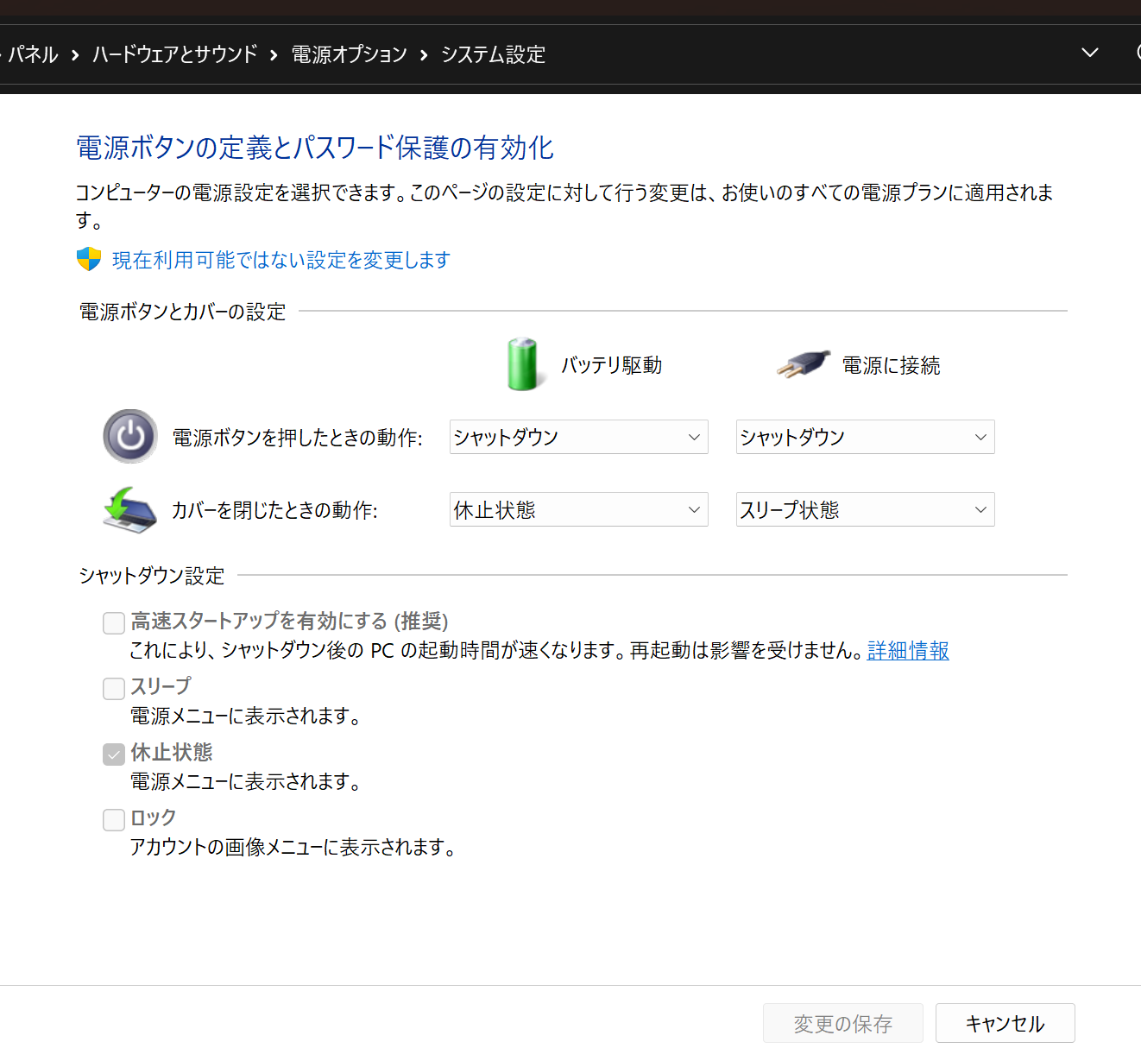The image size is (1141, 1048).
Task: Open plugged-in power button action dropdown
Action: 865,437
